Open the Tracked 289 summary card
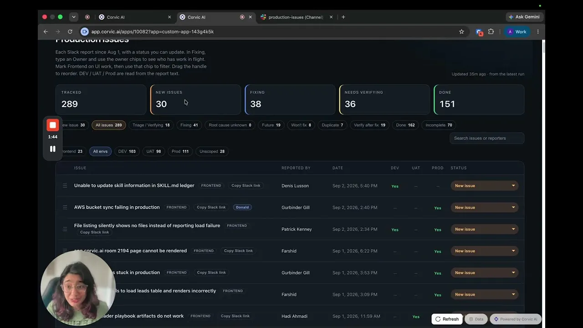 (101, 99)
